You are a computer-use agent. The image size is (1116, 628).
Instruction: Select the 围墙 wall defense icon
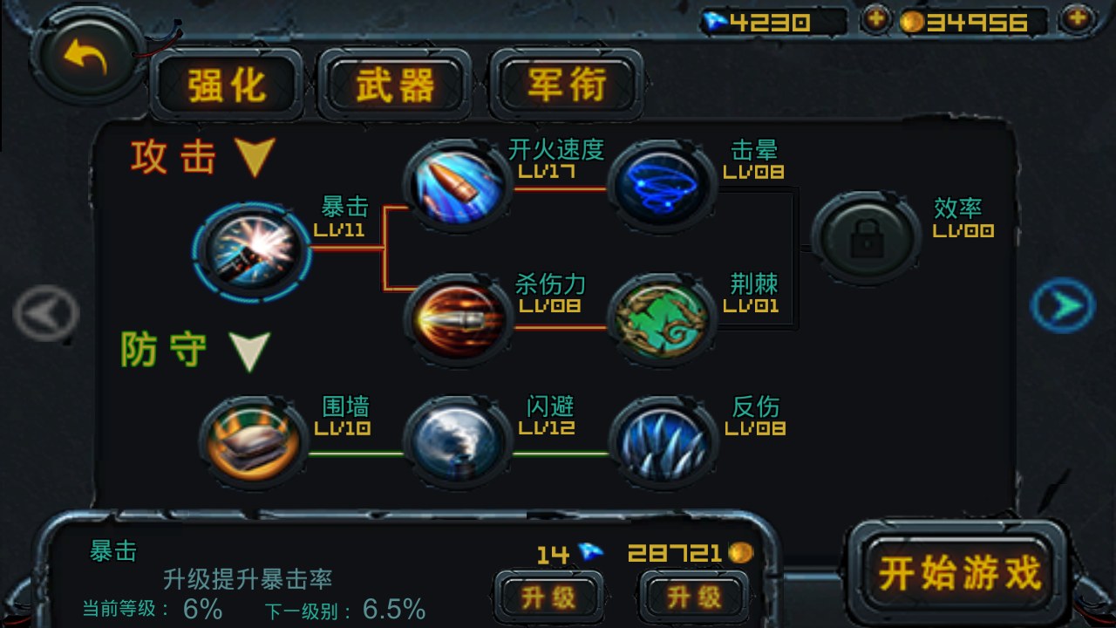[x=254, y=442]
